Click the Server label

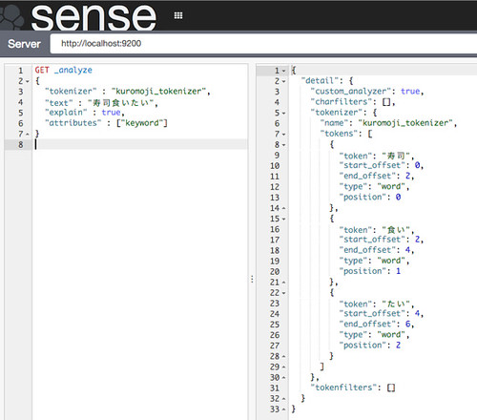[24, 44]
